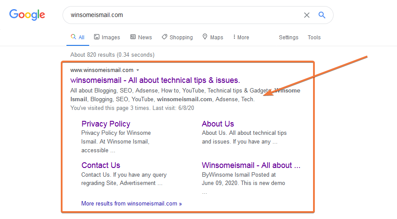Click the blue search magnifier icon
This screenshot has height=219, width=397.
322,15
